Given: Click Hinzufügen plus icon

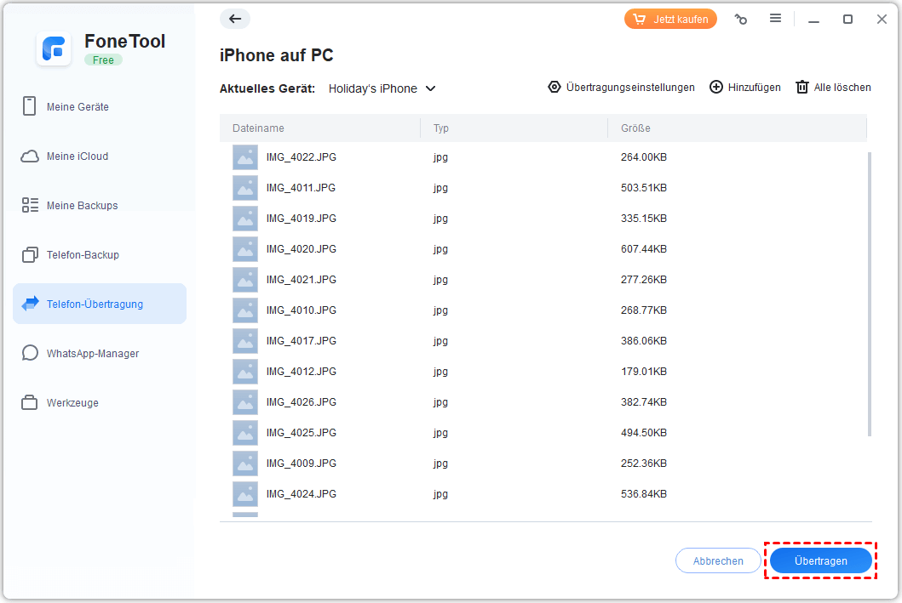Looking at the screenshot, I should [x=716, y=88].
